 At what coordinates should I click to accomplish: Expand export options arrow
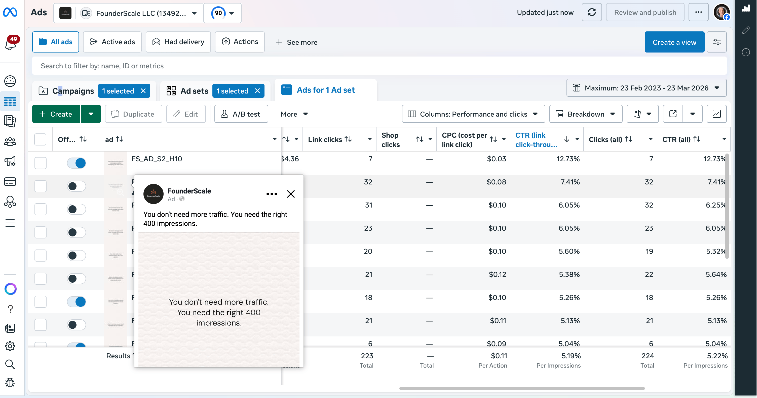point(693,114)
